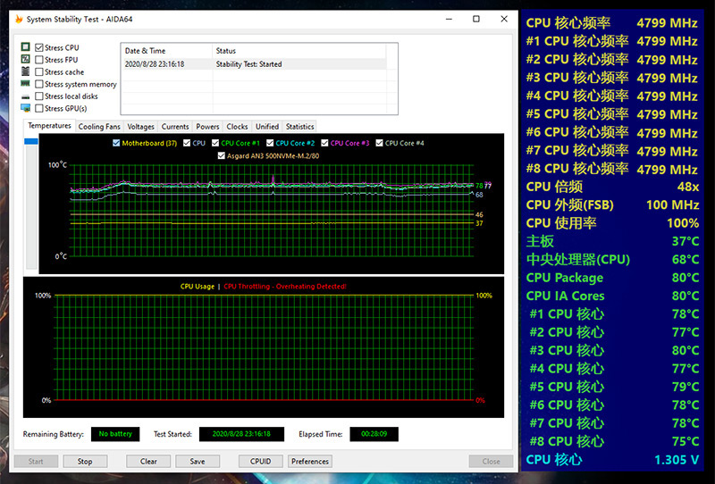Click the greyed-out Close button at bottom
The image size is (715, 484).
491,461
